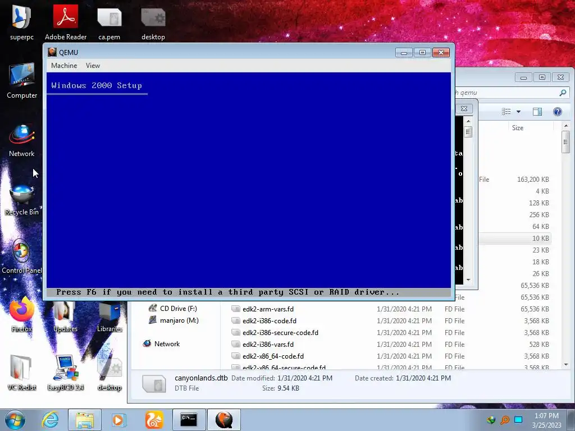Click the command window scroll down arrow

[x=468, y=280]
